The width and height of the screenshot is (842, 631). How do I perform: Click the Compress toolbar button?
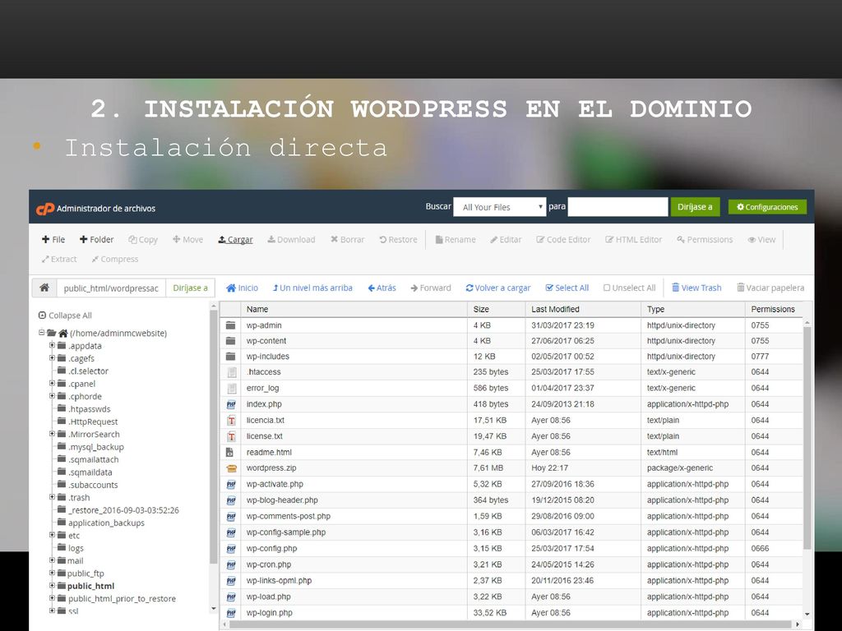click(x=115, y=259)
